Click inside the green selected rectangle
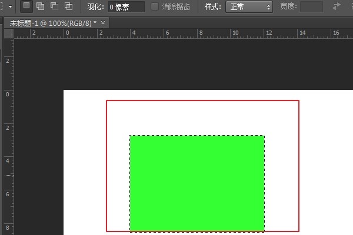 pyautogui.click(x=197, y=183)
